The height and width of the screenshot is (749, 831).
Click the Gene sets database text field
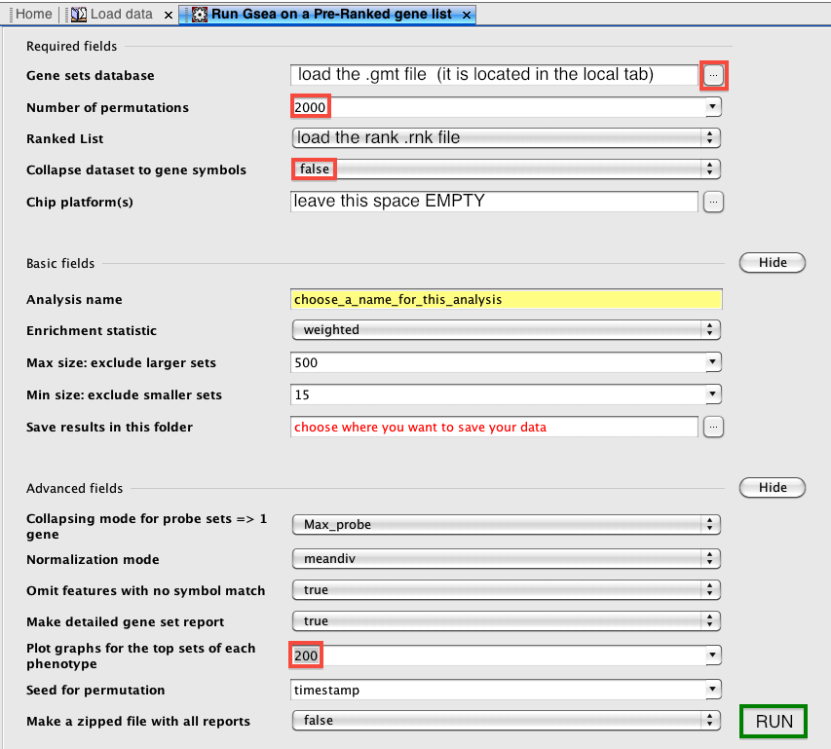[x=494, y=74]
